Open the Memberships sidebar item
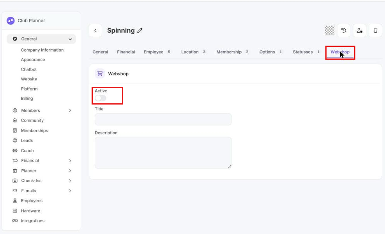385x234 pixels. tap(34, 131)
